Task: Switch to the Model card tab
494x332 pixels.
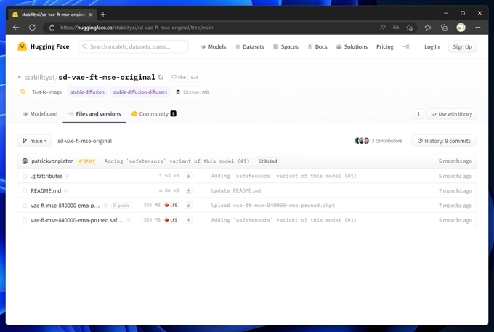Action: point(40,114)
